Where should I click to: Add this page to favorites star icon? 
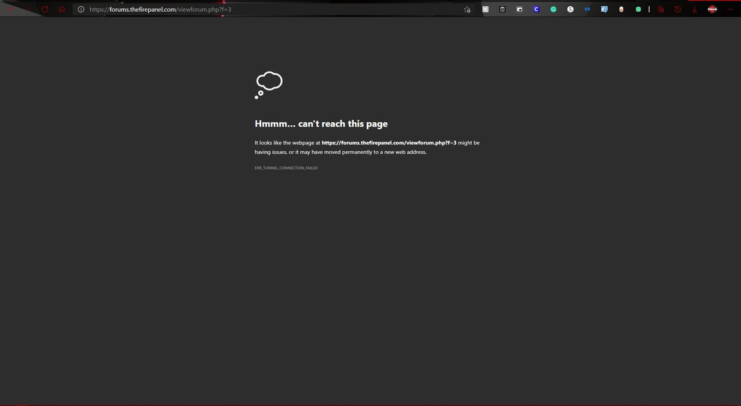click(x=467, y=9)
